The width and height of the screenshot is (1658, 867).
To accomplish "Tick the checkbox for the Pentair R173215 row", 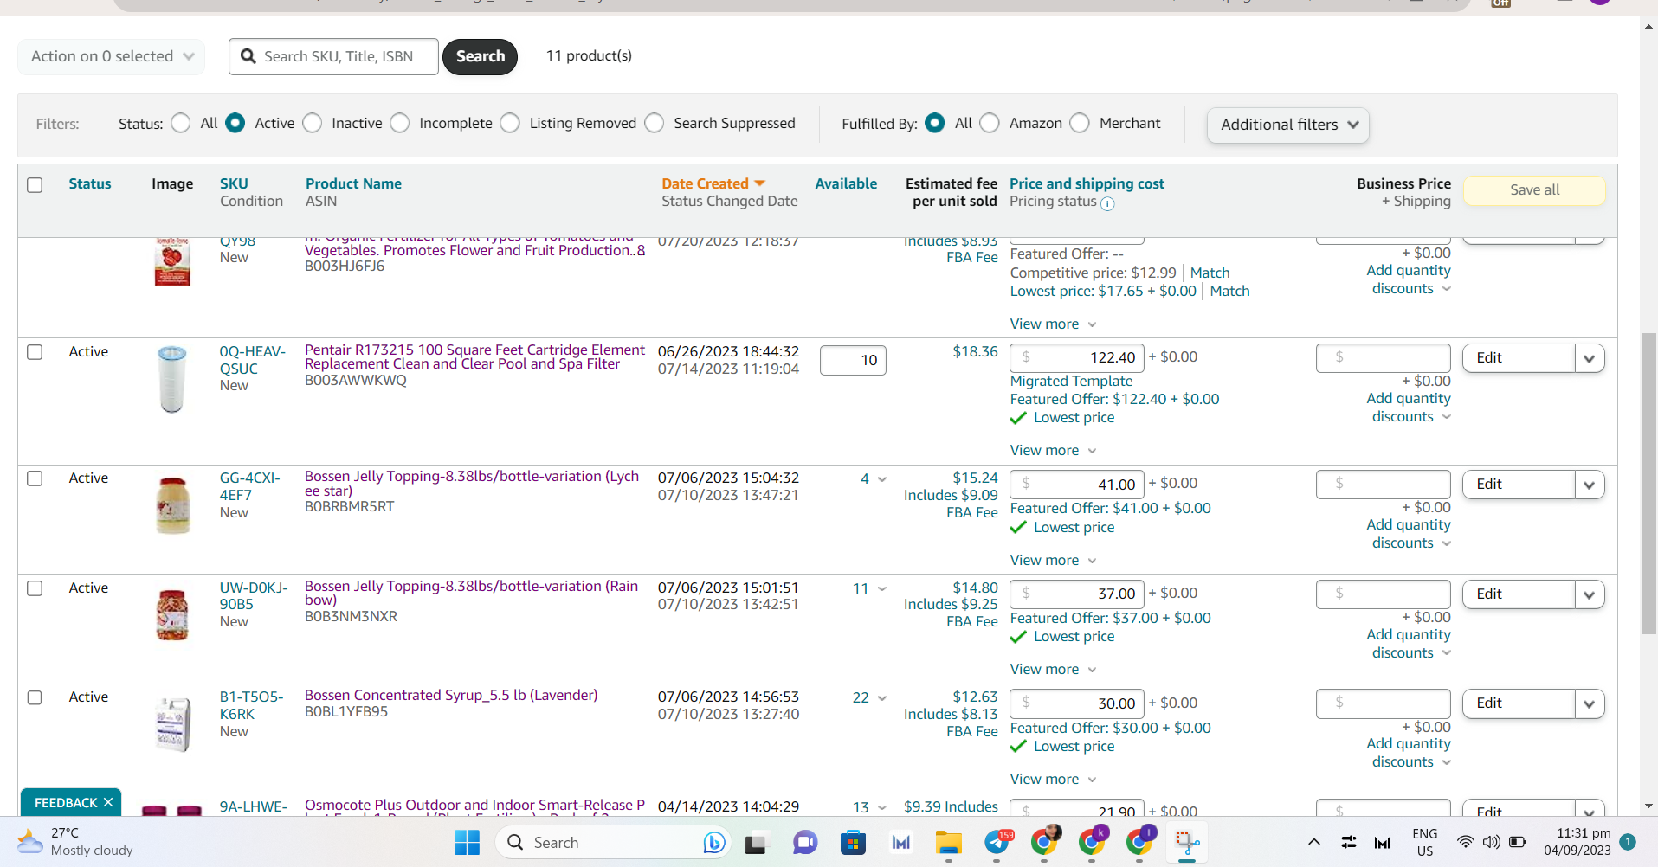I will pyautogui.click(x=35, y=352).
